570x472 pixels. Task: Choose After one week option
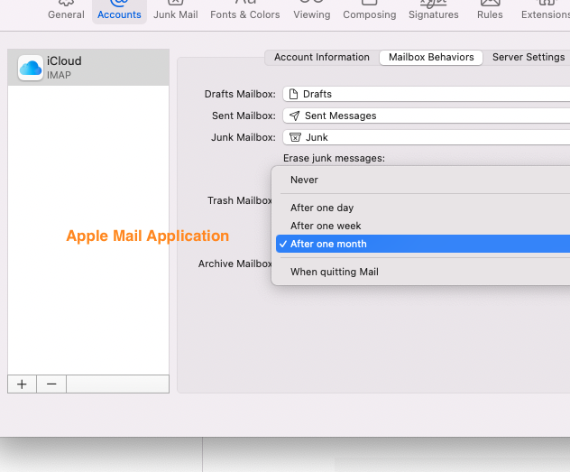pos(423,226)
